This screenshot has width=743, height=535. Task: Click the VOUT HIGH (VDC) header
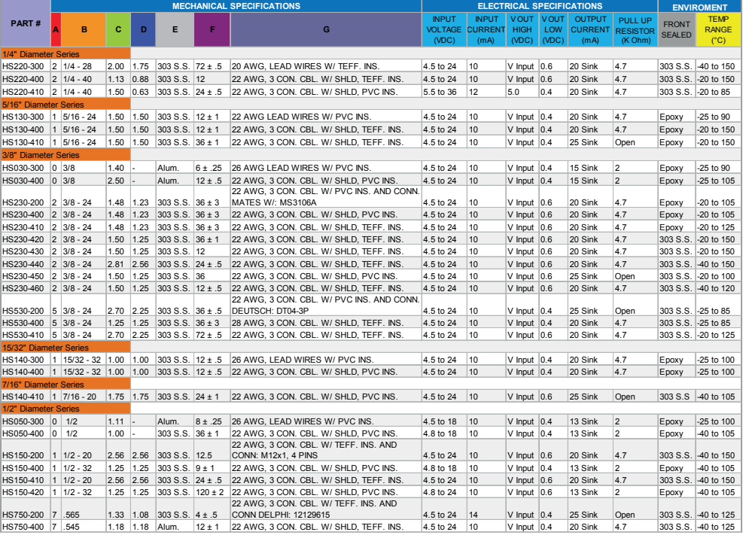click(522, 29)
